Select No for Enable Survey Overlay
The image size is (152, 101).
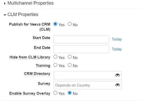pos(70,93)
